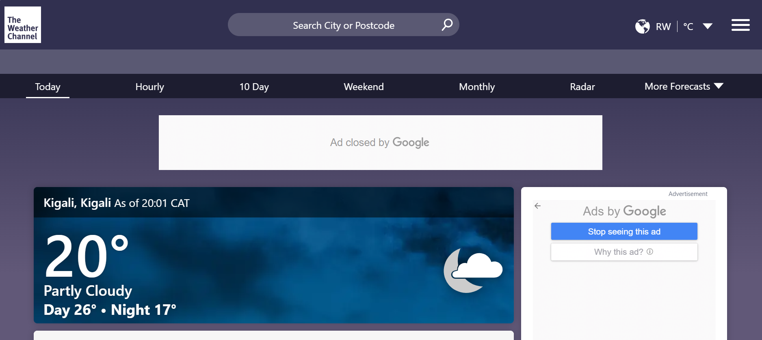Screen dimensions: 762x340
Task: Open the Radar tab
Action: tap(582, 87)
